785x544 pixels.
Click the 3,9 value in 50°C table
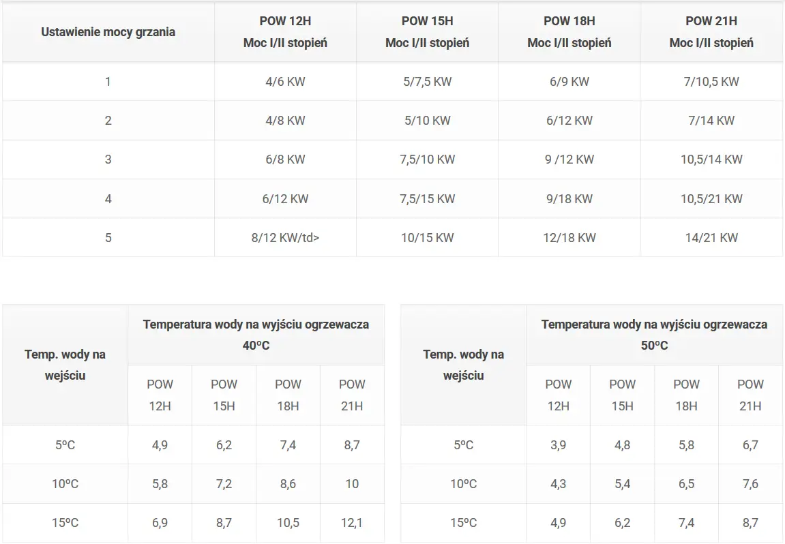558,445
